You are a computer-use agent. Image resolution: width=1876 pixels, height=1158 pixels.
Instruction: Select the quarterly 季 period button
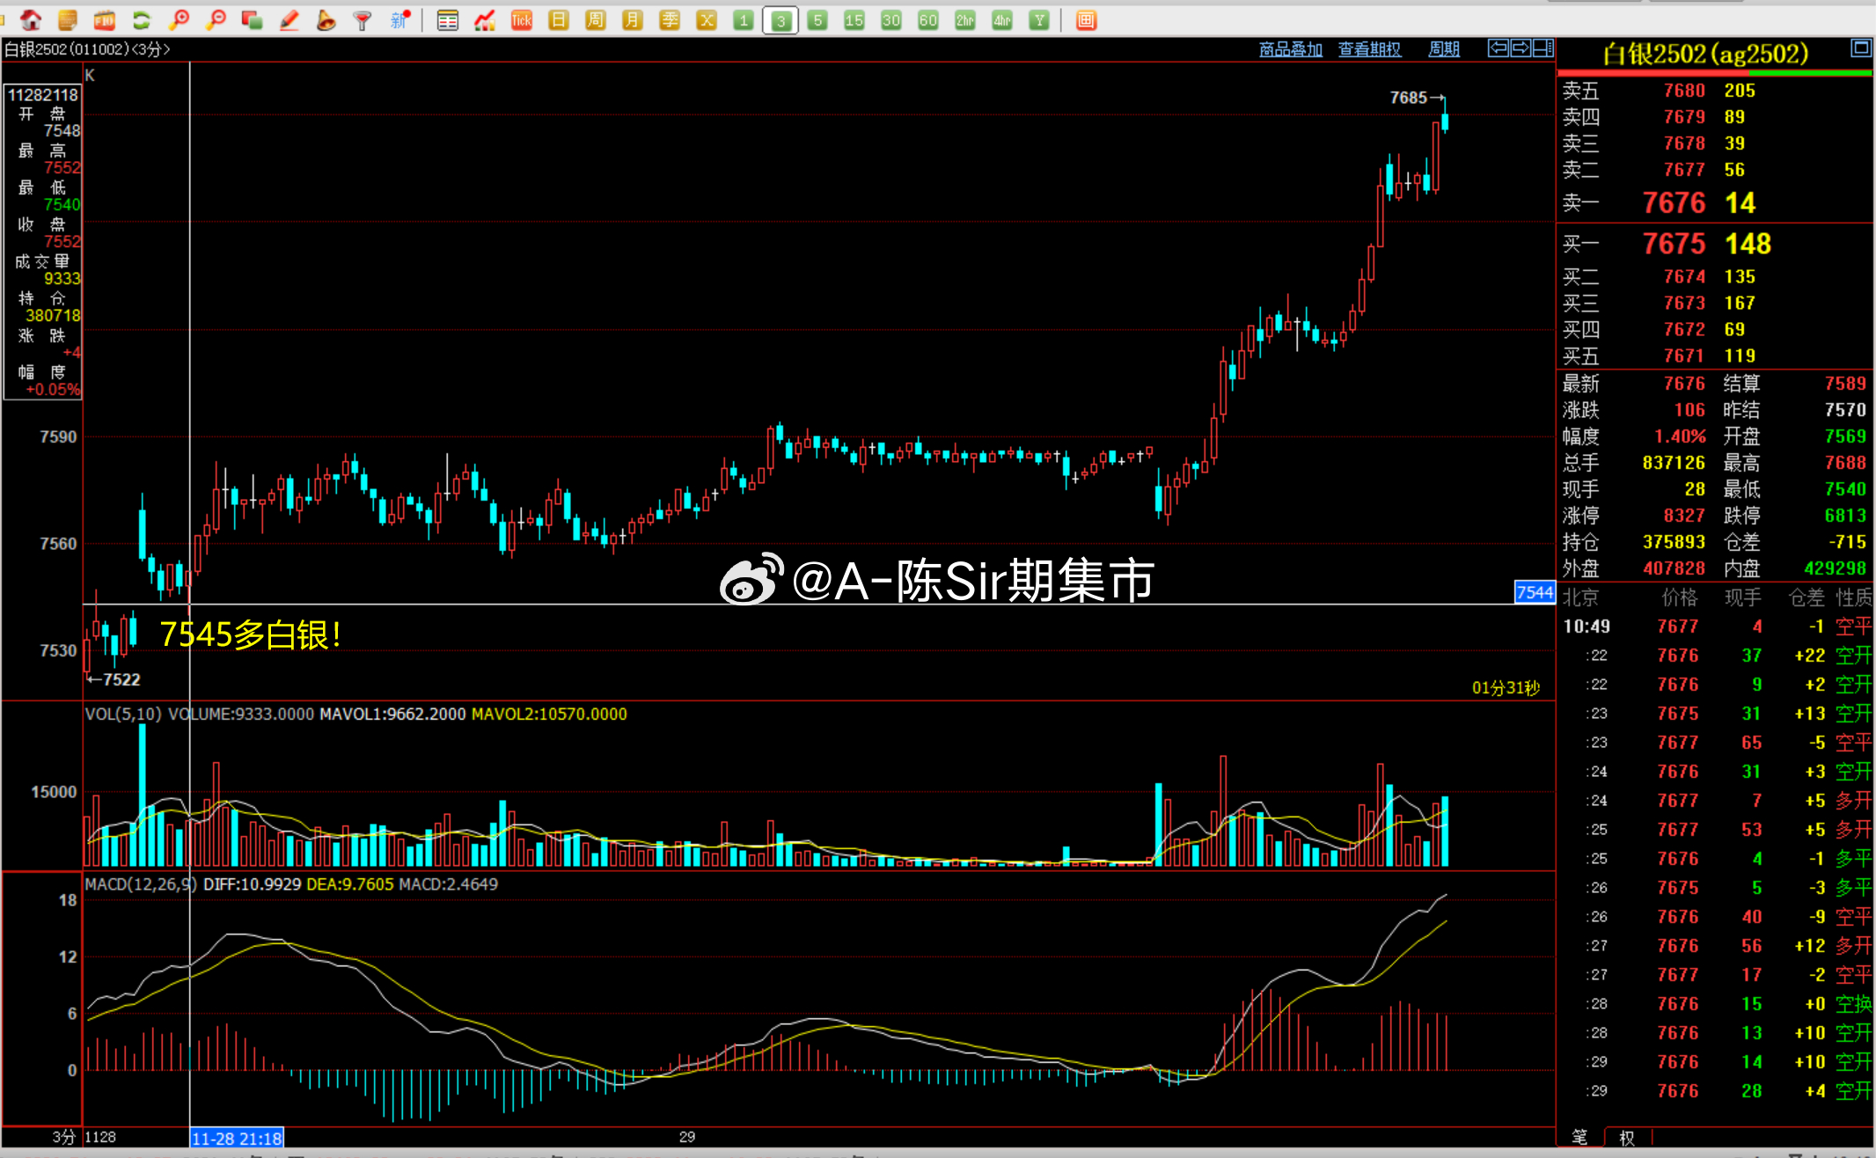click(x=670, y=20)
